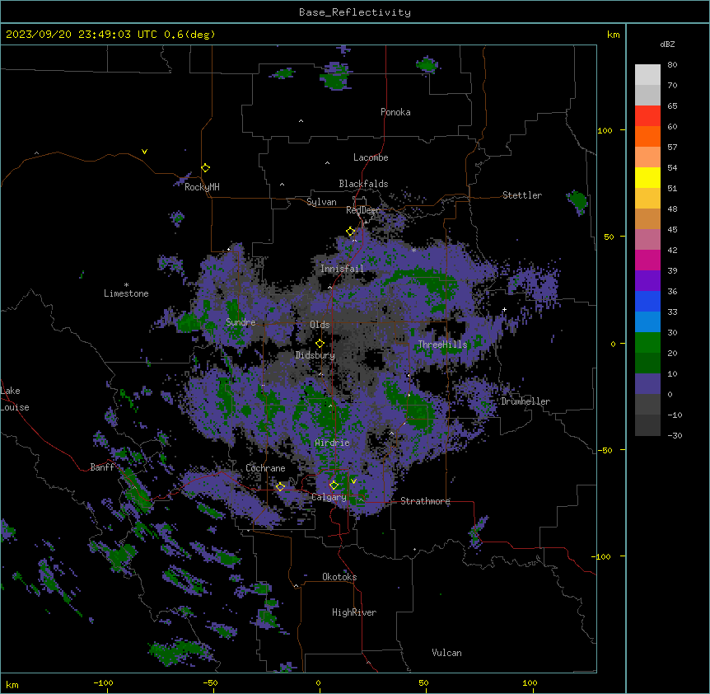Click the Innisfail city label
This screenshot has height=694, width=710.
(x=342, y=269)
